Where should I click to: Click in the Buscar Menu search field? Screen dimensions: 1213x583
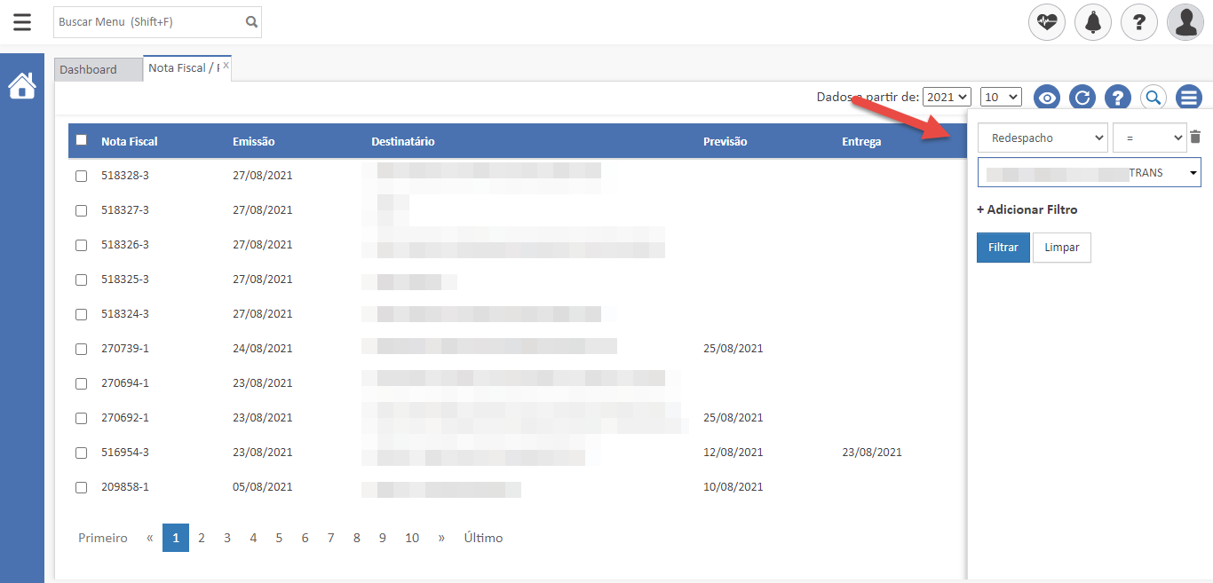[x=148, y=22]
